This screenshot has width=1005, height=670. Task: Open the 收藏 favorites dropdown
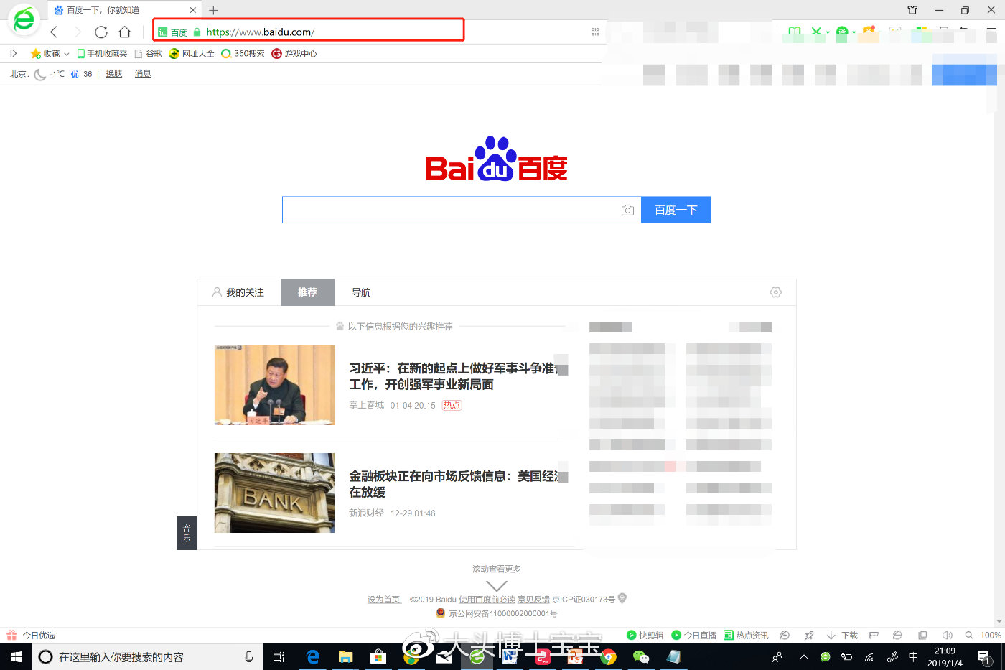tap(50, 53)
